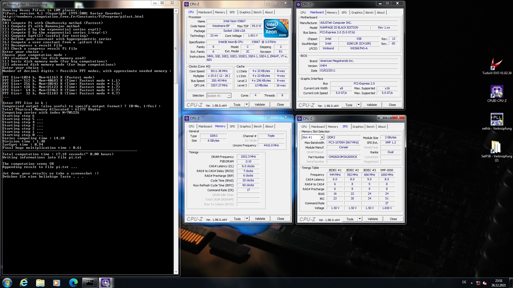Click Multiplier value x 25.0

coord(219,76)
